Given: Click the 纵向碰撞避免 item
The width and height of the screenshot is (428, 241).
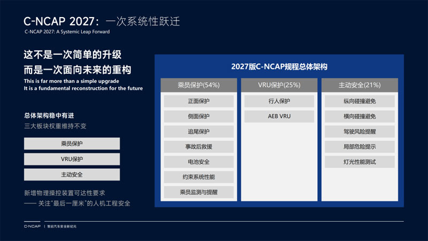Looking at the screenshot, I should click(360, 101).
